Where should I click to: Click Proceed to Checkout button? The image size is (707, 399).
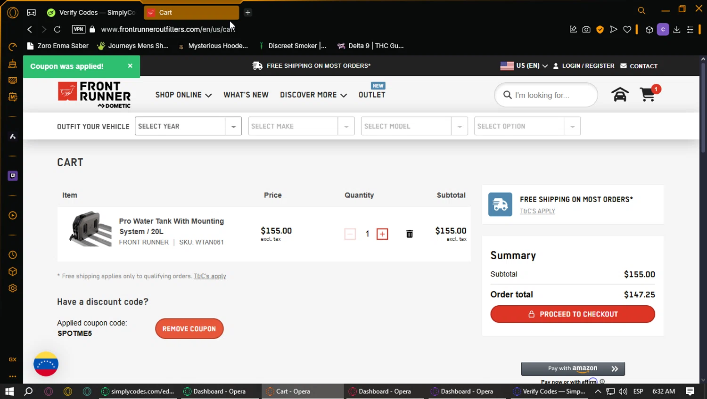coord(573,314)
